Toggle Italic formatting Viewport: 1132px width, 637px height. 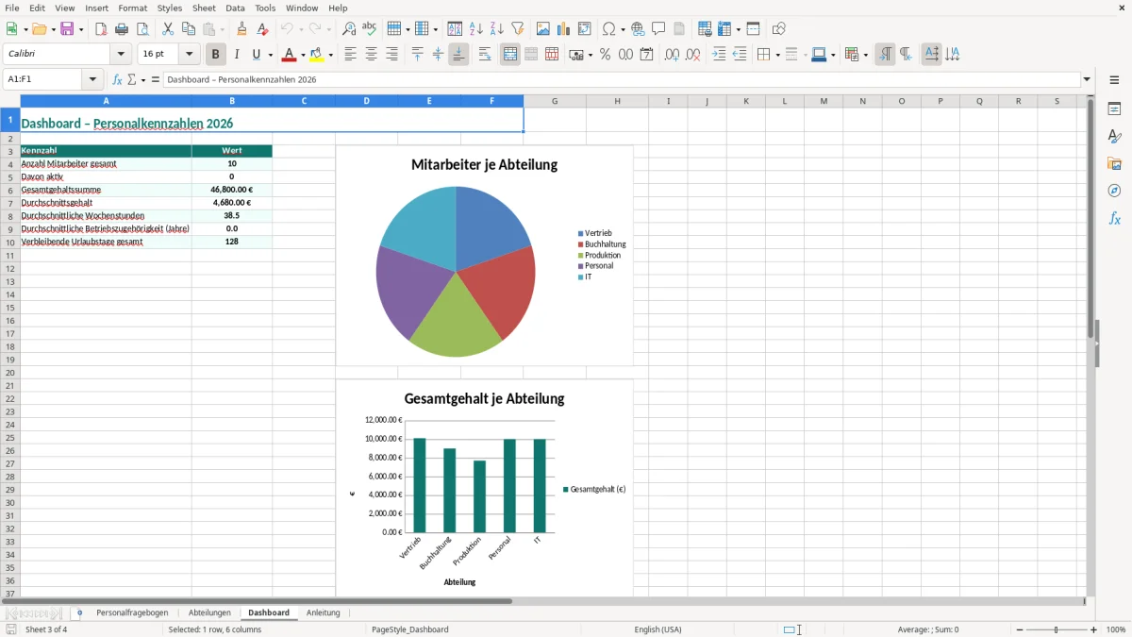pos(237,55)
